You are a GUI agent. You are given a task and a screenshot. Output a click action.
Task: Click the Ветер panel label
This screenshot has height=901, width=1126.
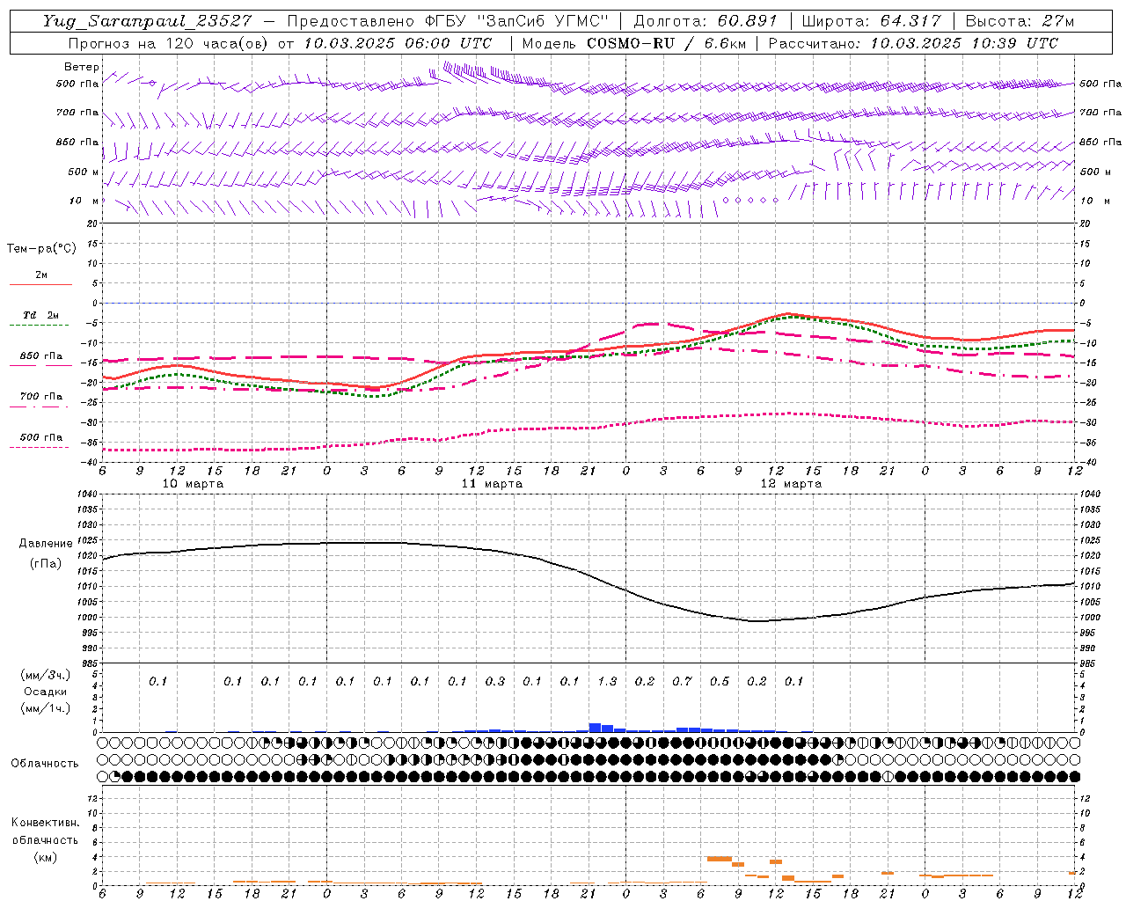82,67
